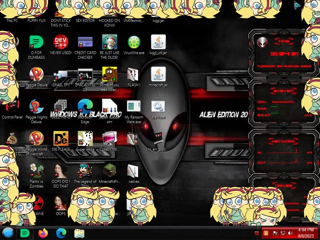This screenshot has height=240, width=320.
Task: Open the hs_err_pid3... text file
Action: pyautogui.click(x=158, y=139)
